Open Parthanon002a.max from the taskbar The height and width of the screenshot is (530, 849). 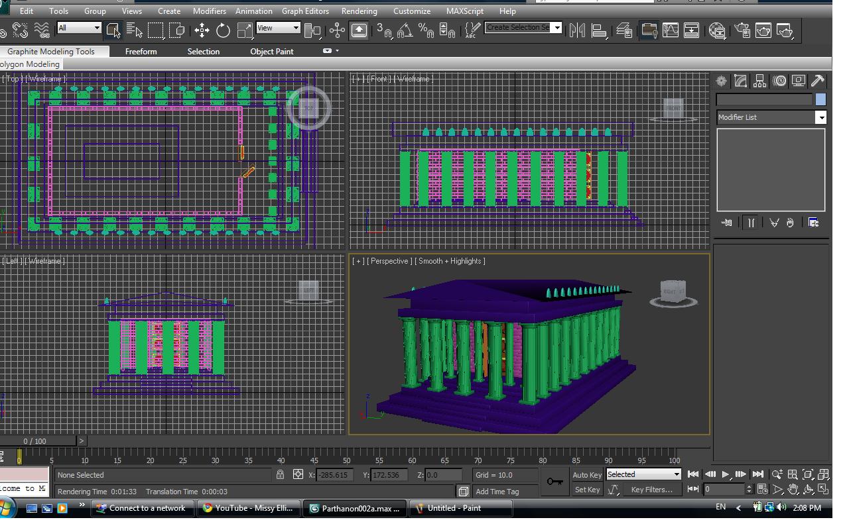pyautogui.click(x=354, y=508)
